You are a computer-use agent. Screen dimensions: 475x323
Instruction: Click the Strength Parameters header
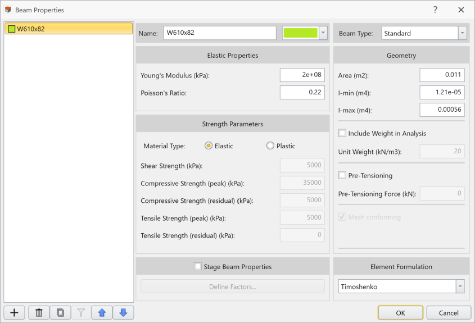coord(233,124)
